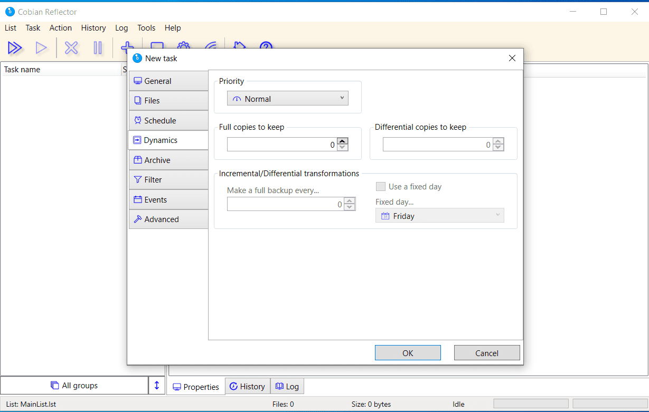Select the Dynamics tab
This screenshot has width=649, height=412.
pyautogui.click(x=168, y=140)
